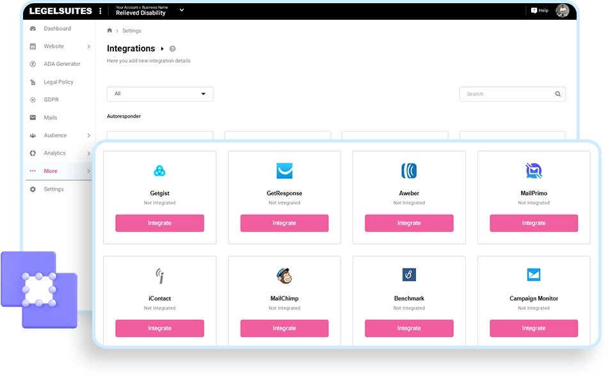
Task: Click the Help chat icon in top bar
Action: coord(534,10)
